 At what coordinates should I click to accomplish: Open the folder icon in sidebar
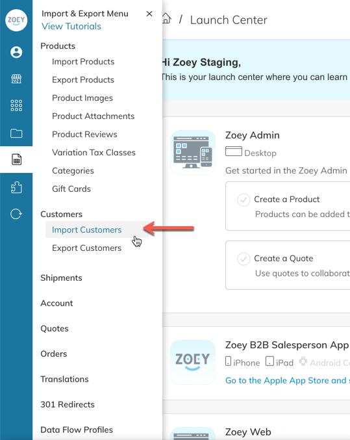[16, 133]
